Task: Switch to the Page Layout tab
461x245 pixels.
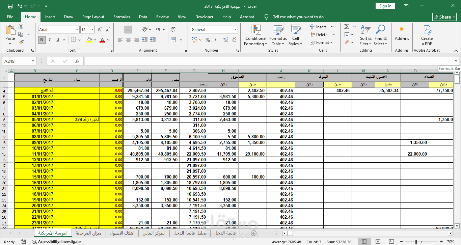Action: [x=93, y=17]
